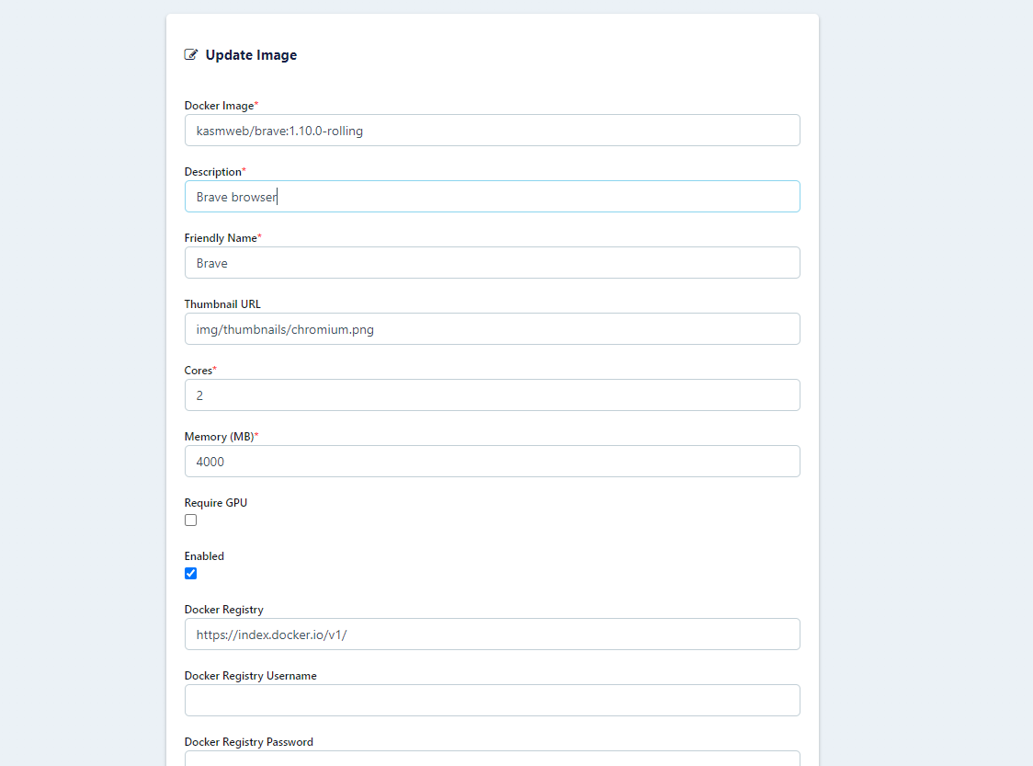Click the Memory field showing 4000

tap(492, 461)
